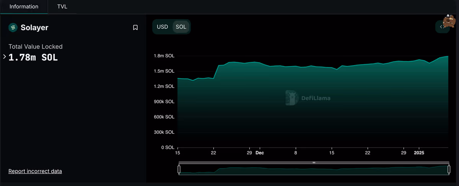Grab the left range slider handle
The image size is (459, 186).
(179, 169)
